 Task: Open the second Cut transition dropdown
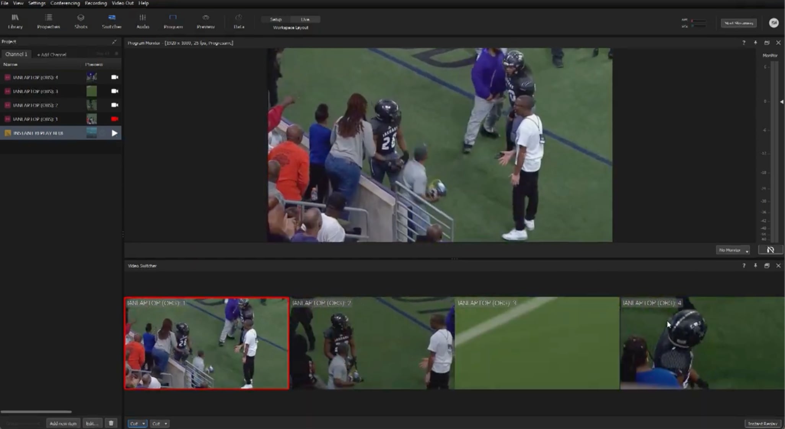(160, 423)
